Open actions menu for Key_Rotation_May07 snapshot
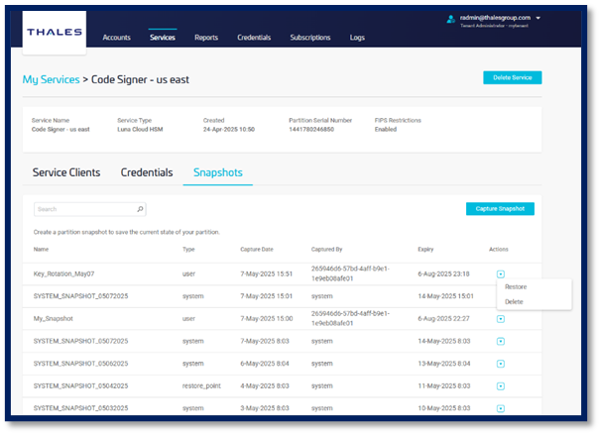Screen dimensions: 600x434 [x=501, y=272]
